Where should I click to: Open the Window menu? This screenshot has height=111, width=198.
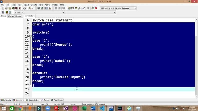[55, 5]
